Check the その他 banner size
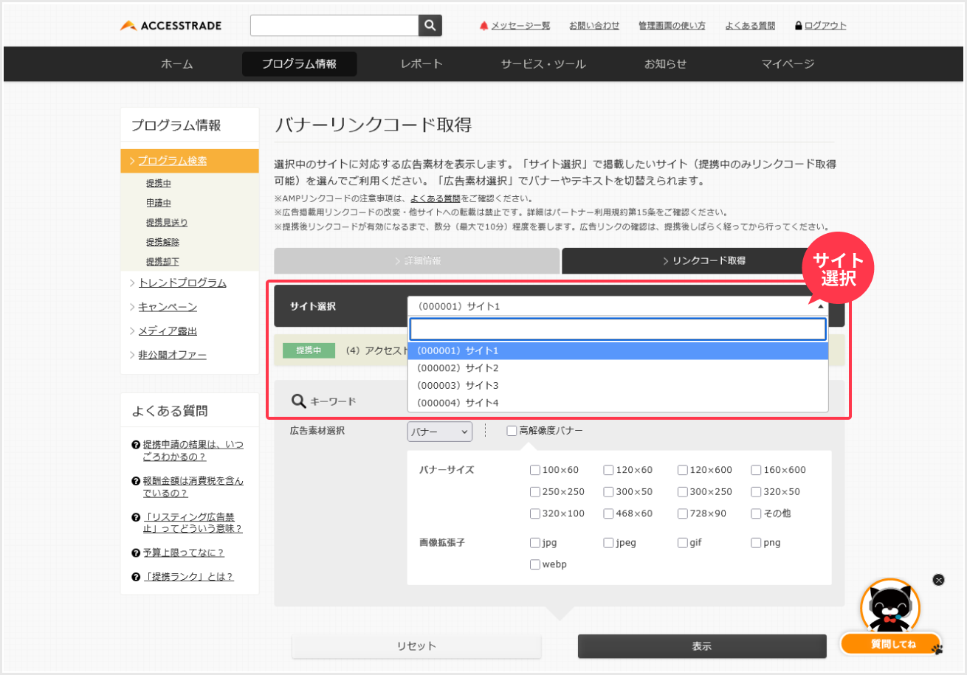This screenshot has height=675, width=967. [757, 513]
